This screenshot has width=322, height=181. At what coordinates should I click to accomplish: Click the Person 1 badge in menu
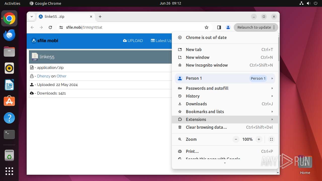[258, 78]
